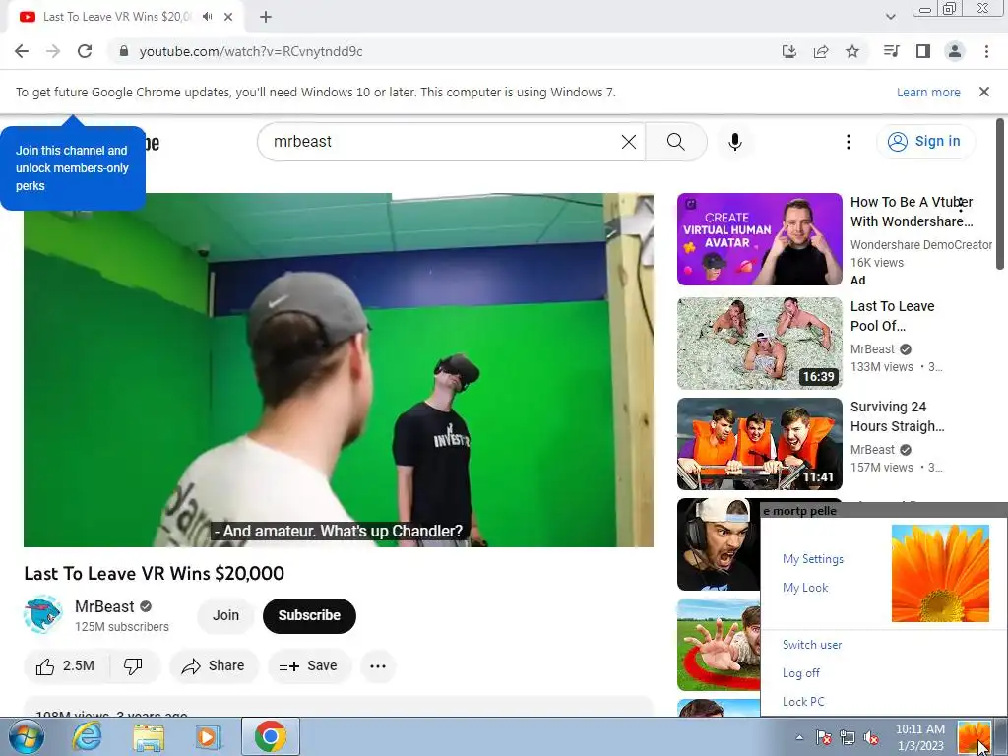Image resolution: width=1008 pixels, height=756 pixels.
Task: Bookmark this page with the star icon
Action: (x=852, y=51)
